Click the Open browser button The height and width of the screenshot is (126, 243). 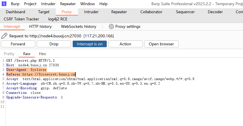click(161, 44)
